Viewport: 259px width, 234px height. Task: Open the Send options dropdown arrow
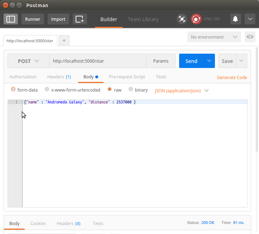coord(209,61)
